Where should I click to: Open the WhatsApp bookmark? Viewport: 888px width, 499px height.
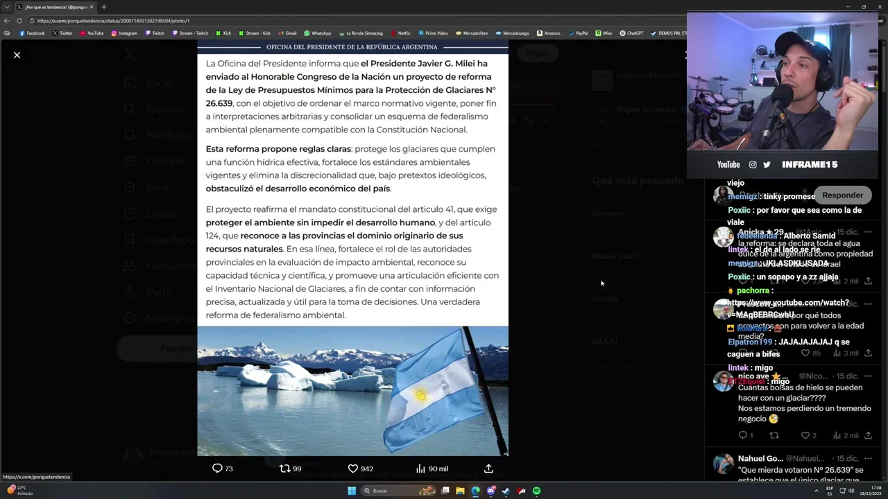pyautogui.click(x=318, y=33)
